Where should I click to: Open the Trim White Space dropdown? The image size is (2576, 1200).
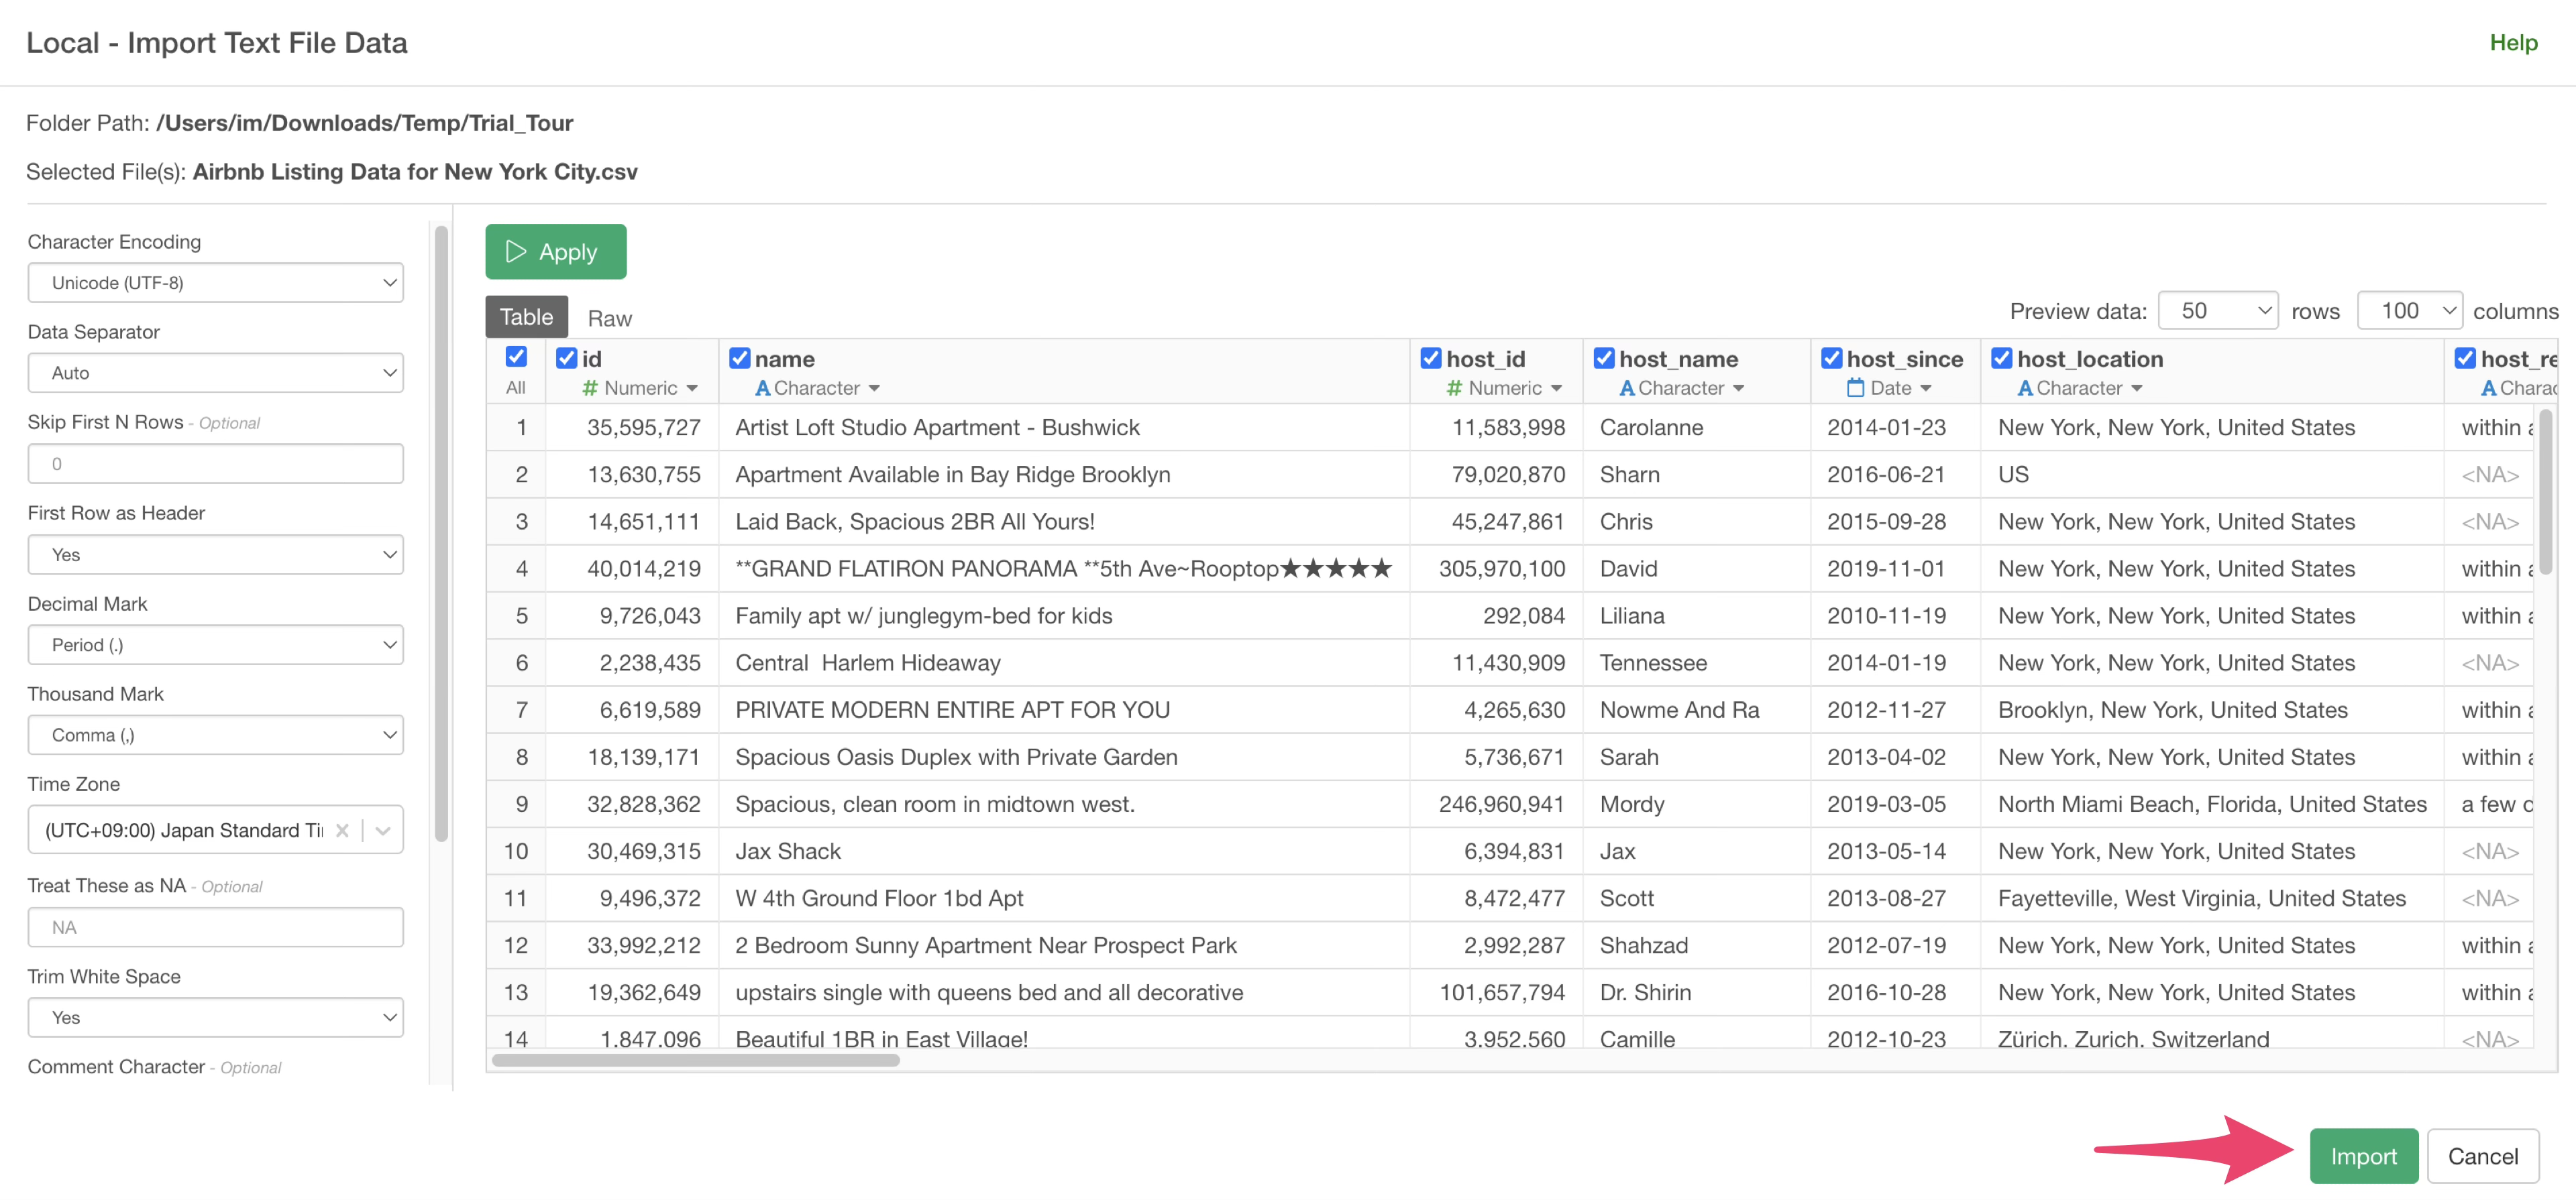point(215,1017)
